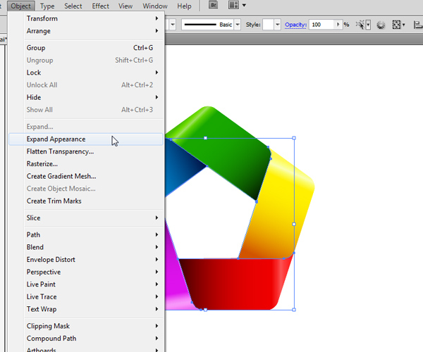Open the Window menu
423x352 pixels.
point(155,6)
